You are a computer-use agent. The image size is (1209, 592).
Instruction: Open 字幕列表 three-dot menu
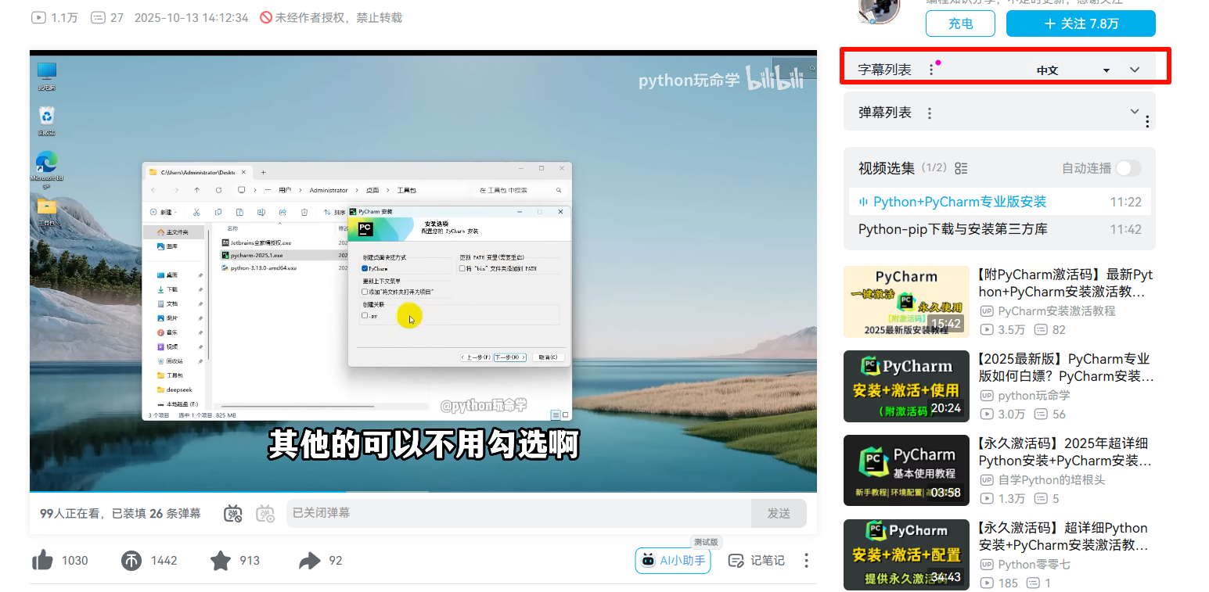931,70
